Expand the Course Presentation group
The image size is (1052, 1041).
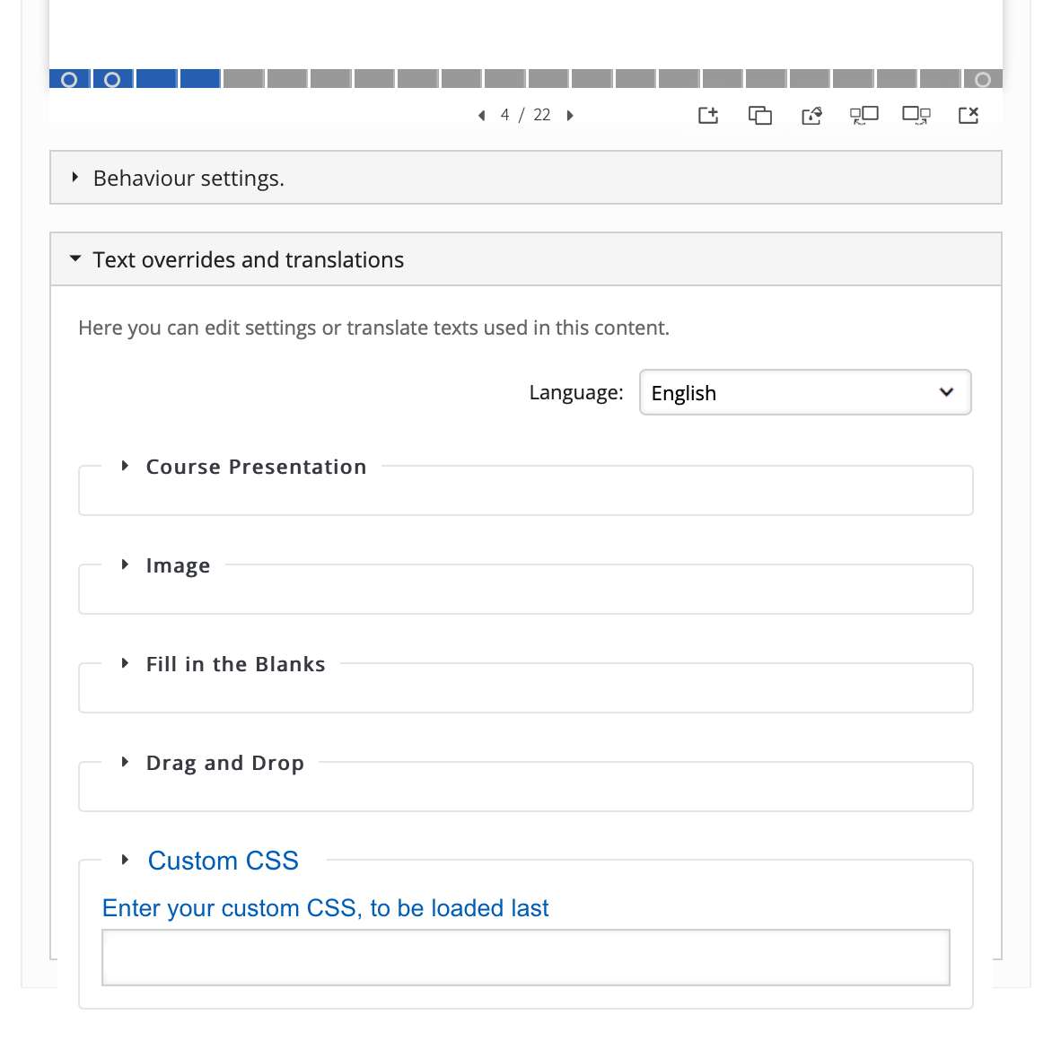(x=256, y=467)
